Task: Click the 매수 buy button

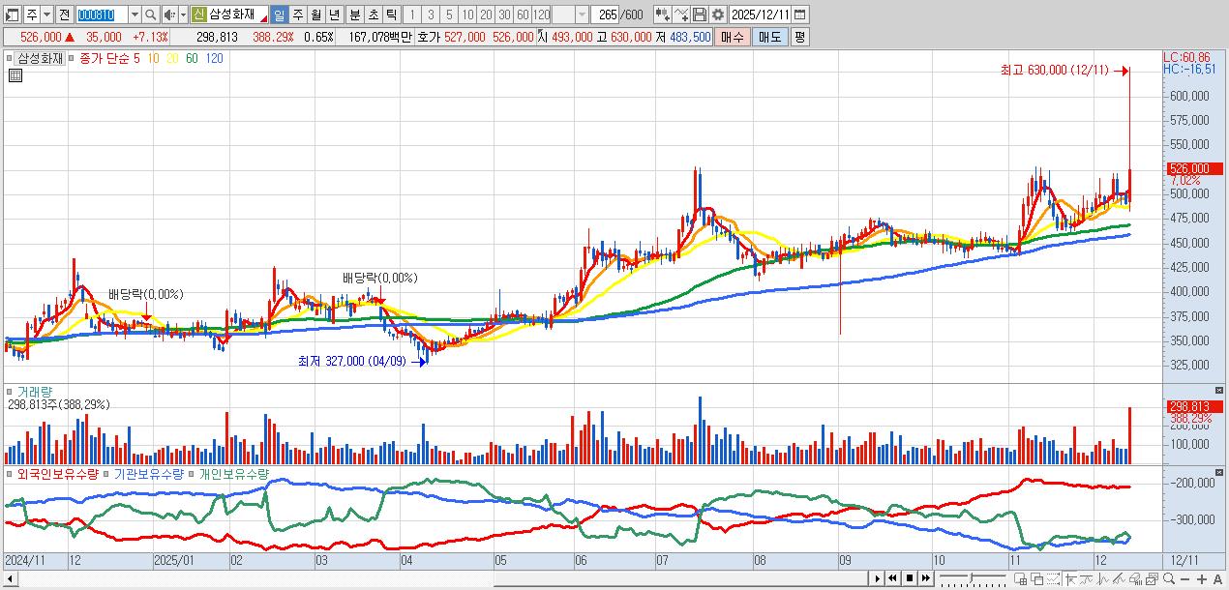Action: 733,37
